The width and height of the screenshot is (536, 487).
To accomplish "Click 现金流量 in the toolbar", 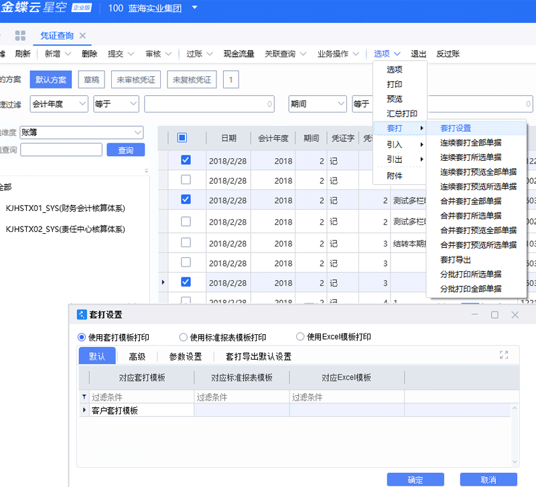I will pos(239,54).
